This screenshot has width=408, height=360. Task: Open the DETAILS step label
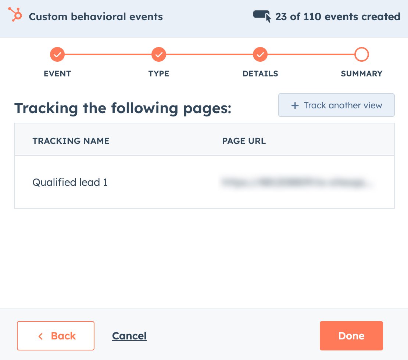click(260, 73)
